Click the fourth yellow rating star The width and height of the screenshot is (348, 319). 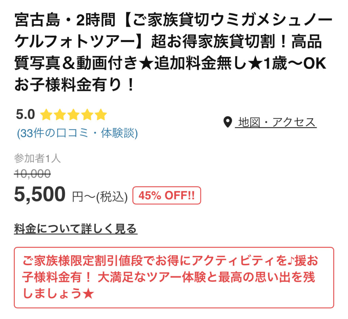pos(87,115)
